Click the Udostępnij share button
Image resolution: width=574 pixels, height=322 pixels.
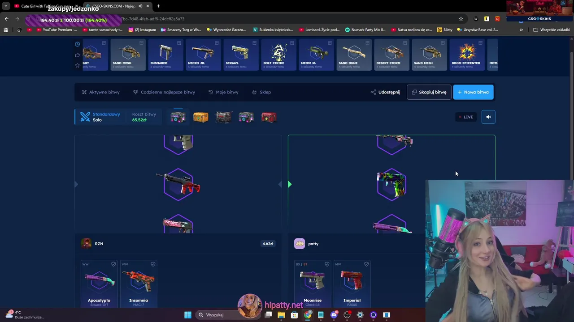[385, 92]
